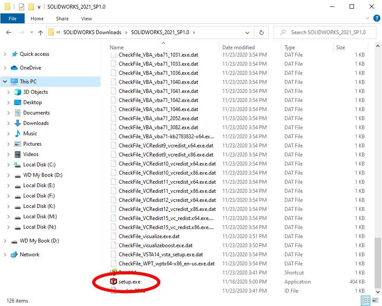This screenshot has width=382, height=306.
Task: Expand the OneDrive tree node
Action: 5,68
